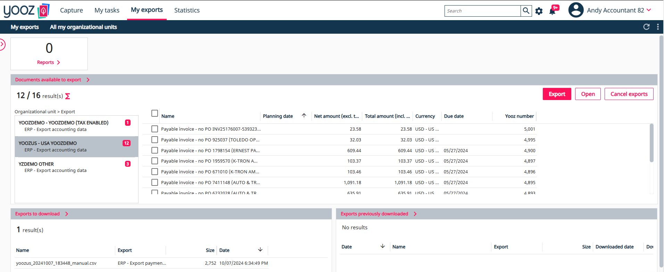Refresh the exports page
This screenshot has height=272, width=664.
click(646, 27)
